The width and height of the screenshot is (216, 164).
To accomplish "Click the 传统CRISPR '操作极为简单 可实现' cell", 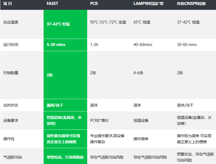I will click(194, 139).
